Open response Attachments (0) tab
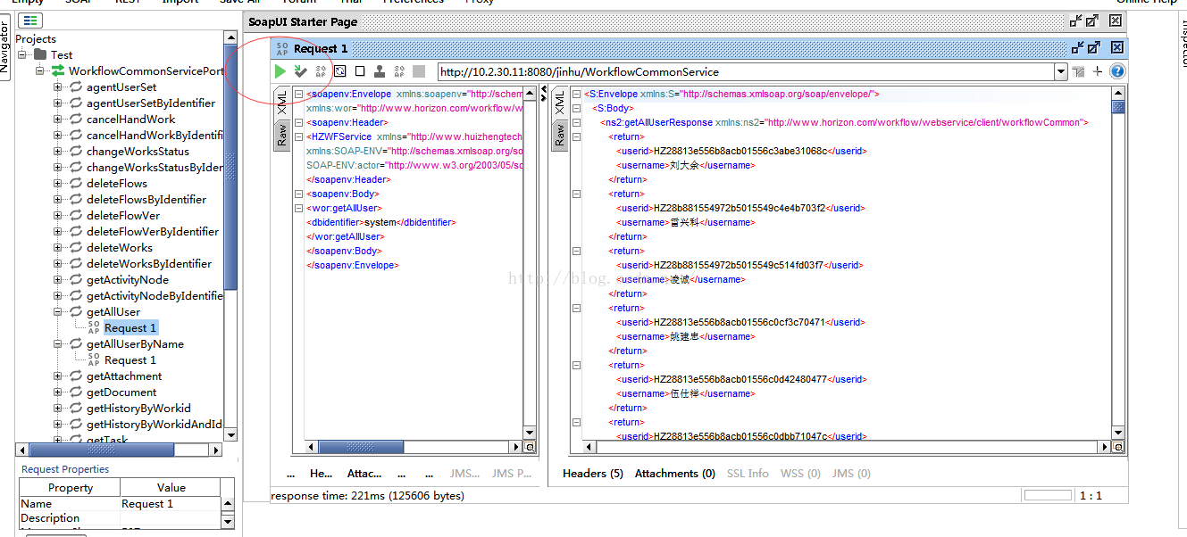Viewport: 1187px width, 537px height. pyautogui.click(x=675, y=473)
